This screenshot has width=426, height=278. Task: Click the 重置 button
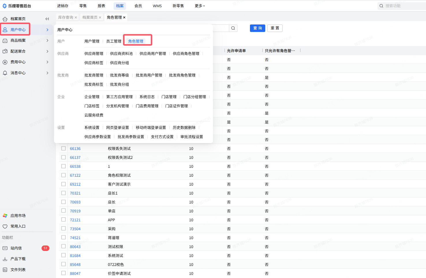275,28
